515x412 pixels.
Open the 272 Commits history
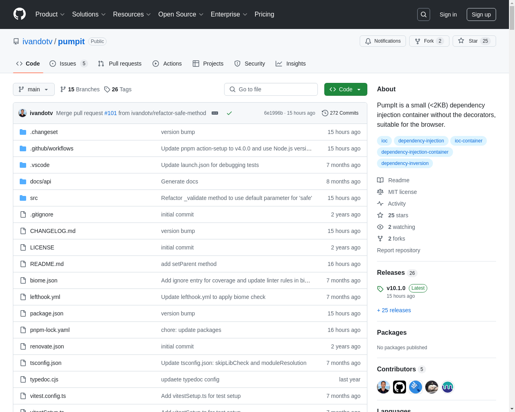click(x=340, y=113)
